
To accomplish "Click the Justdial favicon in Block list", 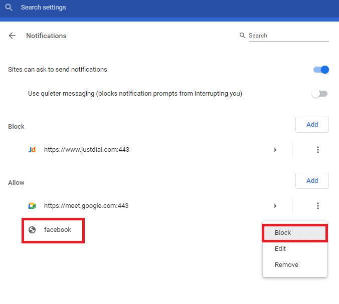I will tap(32, 150).
